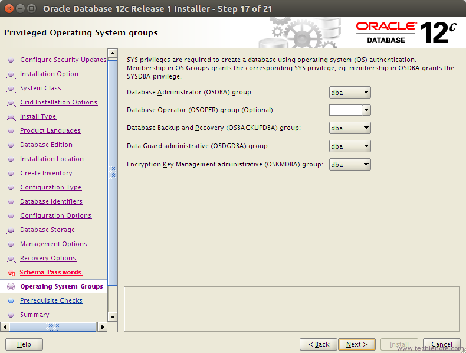The height and width of the screenshot is (353, 466).
Task: Open the Encryption Key Management (OSKMDBA) dropdown
Action: pyautogui.click(x=350, y=165)
